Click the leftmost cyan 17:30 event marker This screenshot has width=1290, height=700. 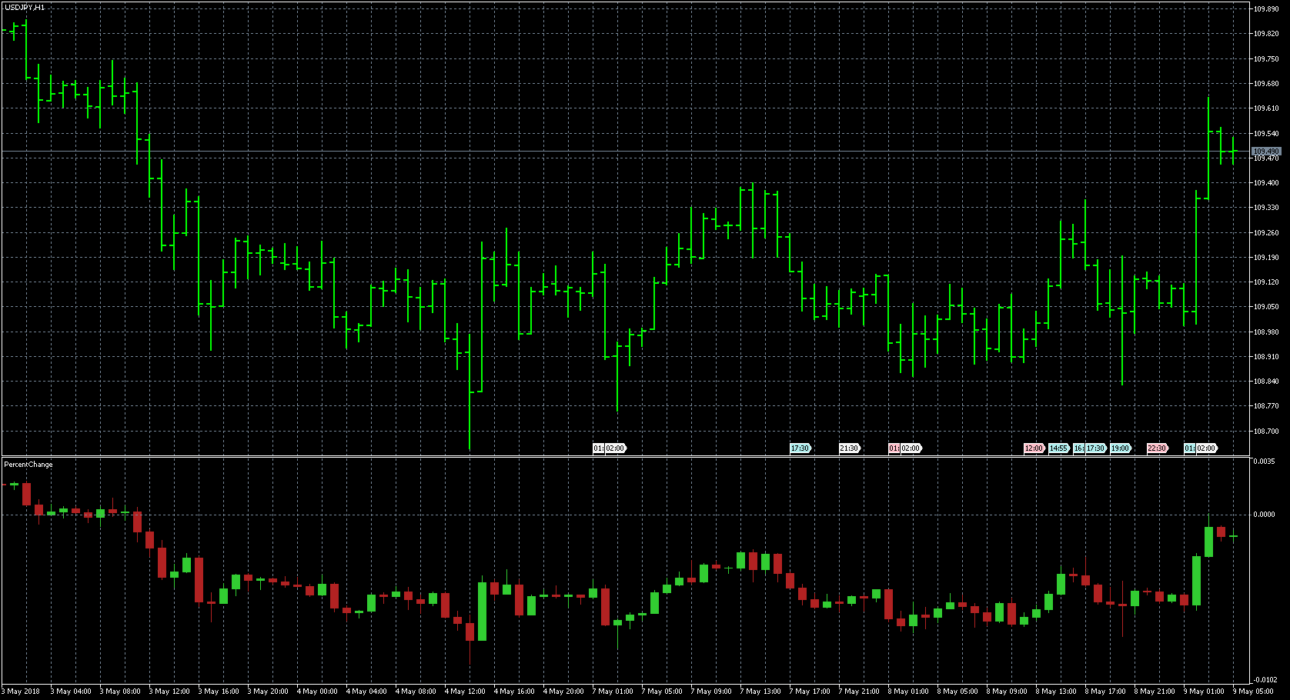click(x=800, y=448)
